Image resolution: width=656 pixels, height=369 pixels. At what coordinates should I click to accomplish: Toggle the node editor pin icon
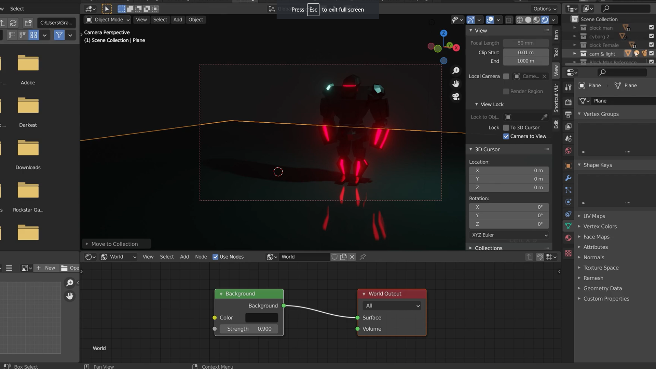pyautogui.click(x=363, y=257)
